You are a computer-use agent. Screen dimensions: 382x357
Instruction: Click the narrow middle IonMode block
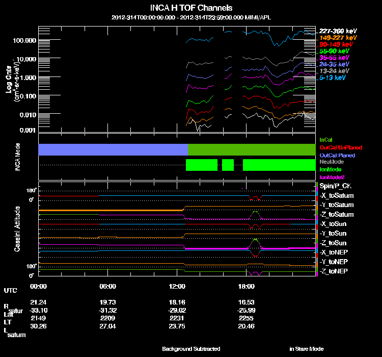[228, 165]
